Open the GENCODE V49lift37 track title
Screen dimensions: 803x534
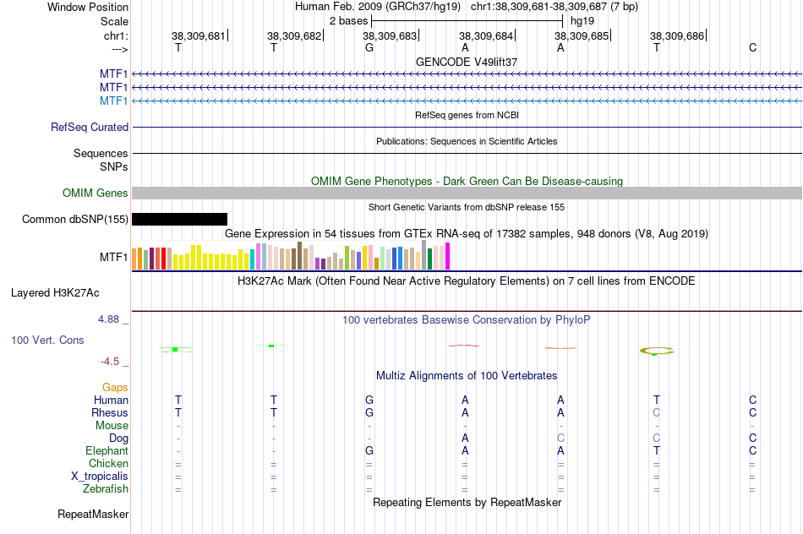(467, 62)
